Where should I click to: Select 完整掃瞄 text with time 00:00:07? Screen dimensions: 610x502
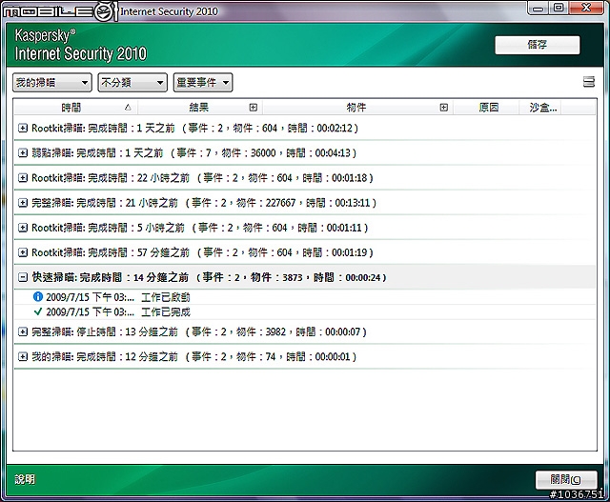coord(199,331)
